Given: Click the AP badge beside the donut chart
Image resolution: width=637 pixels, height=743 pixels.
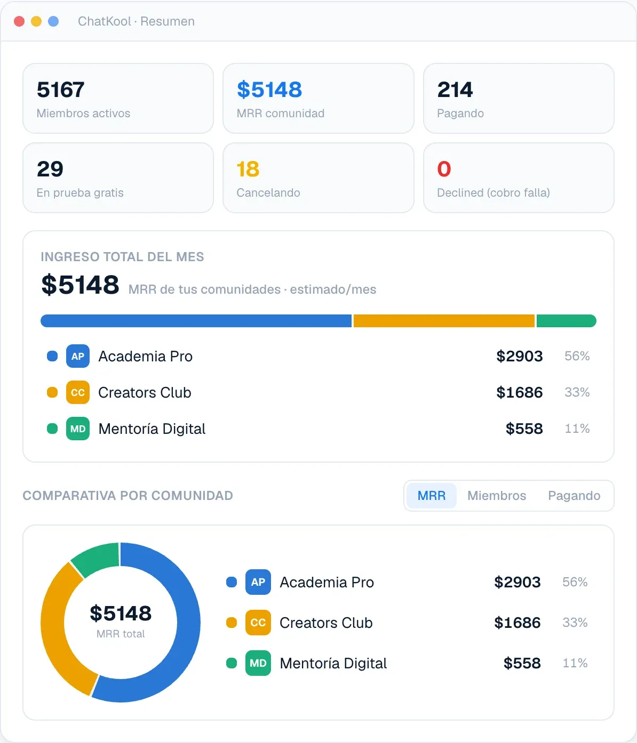Looking at the screenshot, I should (258, 582).
